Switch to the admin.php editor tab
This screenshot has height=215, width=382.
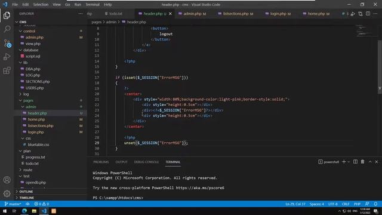192,14
